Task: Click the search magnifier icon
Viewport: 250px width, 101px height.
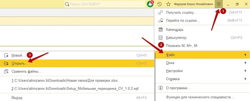Action: pos(67,4)
